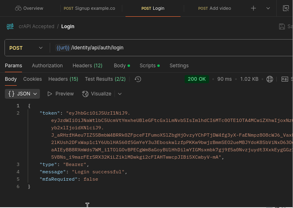
Task: Open the request Settings tab
Action: 179,66
